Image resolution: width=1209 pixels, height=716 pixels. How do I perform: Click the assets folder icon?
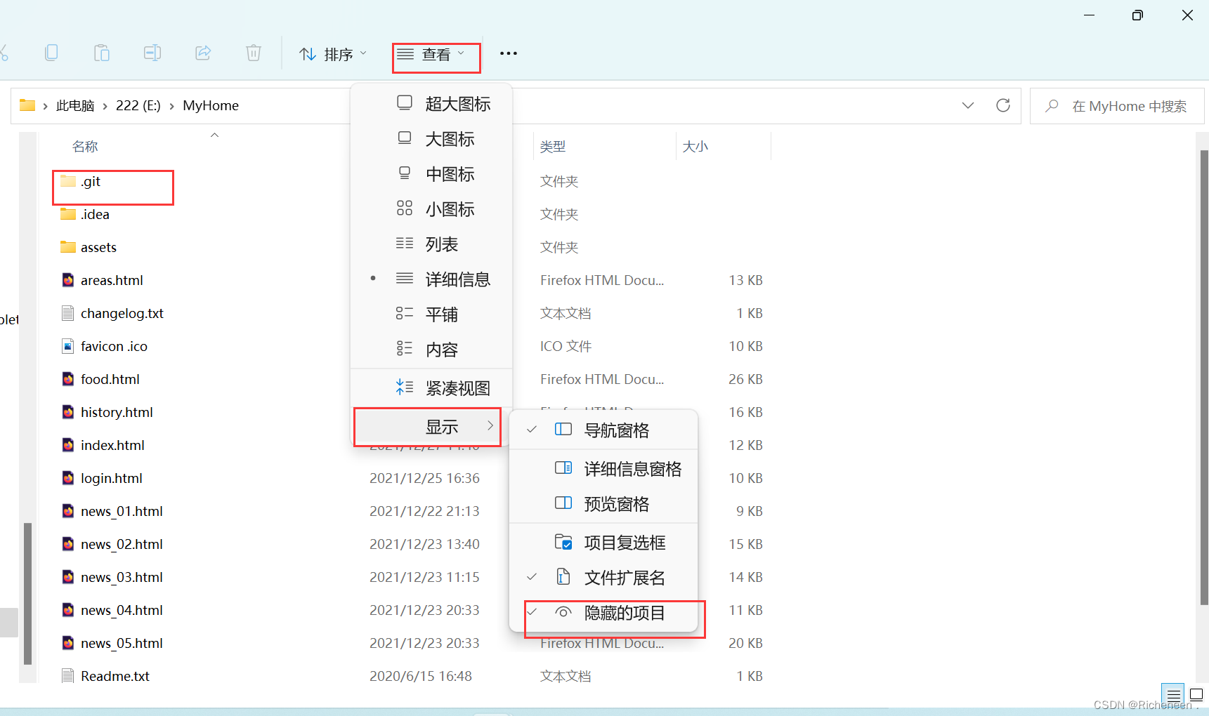68,247
